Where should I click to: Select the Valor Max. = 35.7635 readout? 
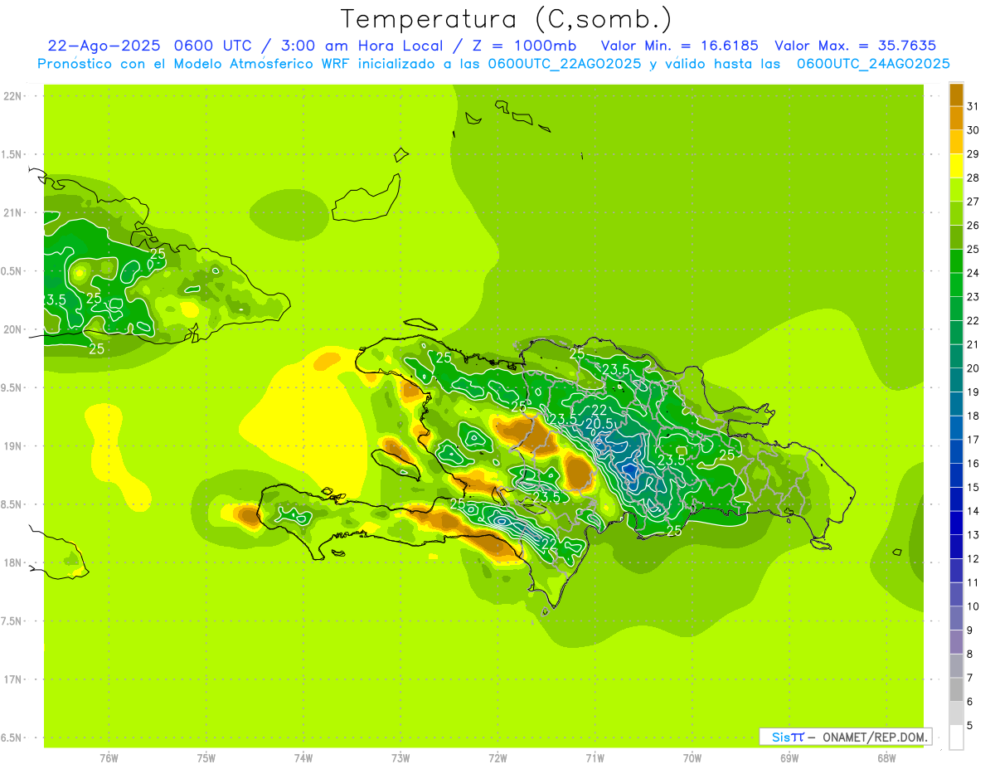[x=857, y=46]
